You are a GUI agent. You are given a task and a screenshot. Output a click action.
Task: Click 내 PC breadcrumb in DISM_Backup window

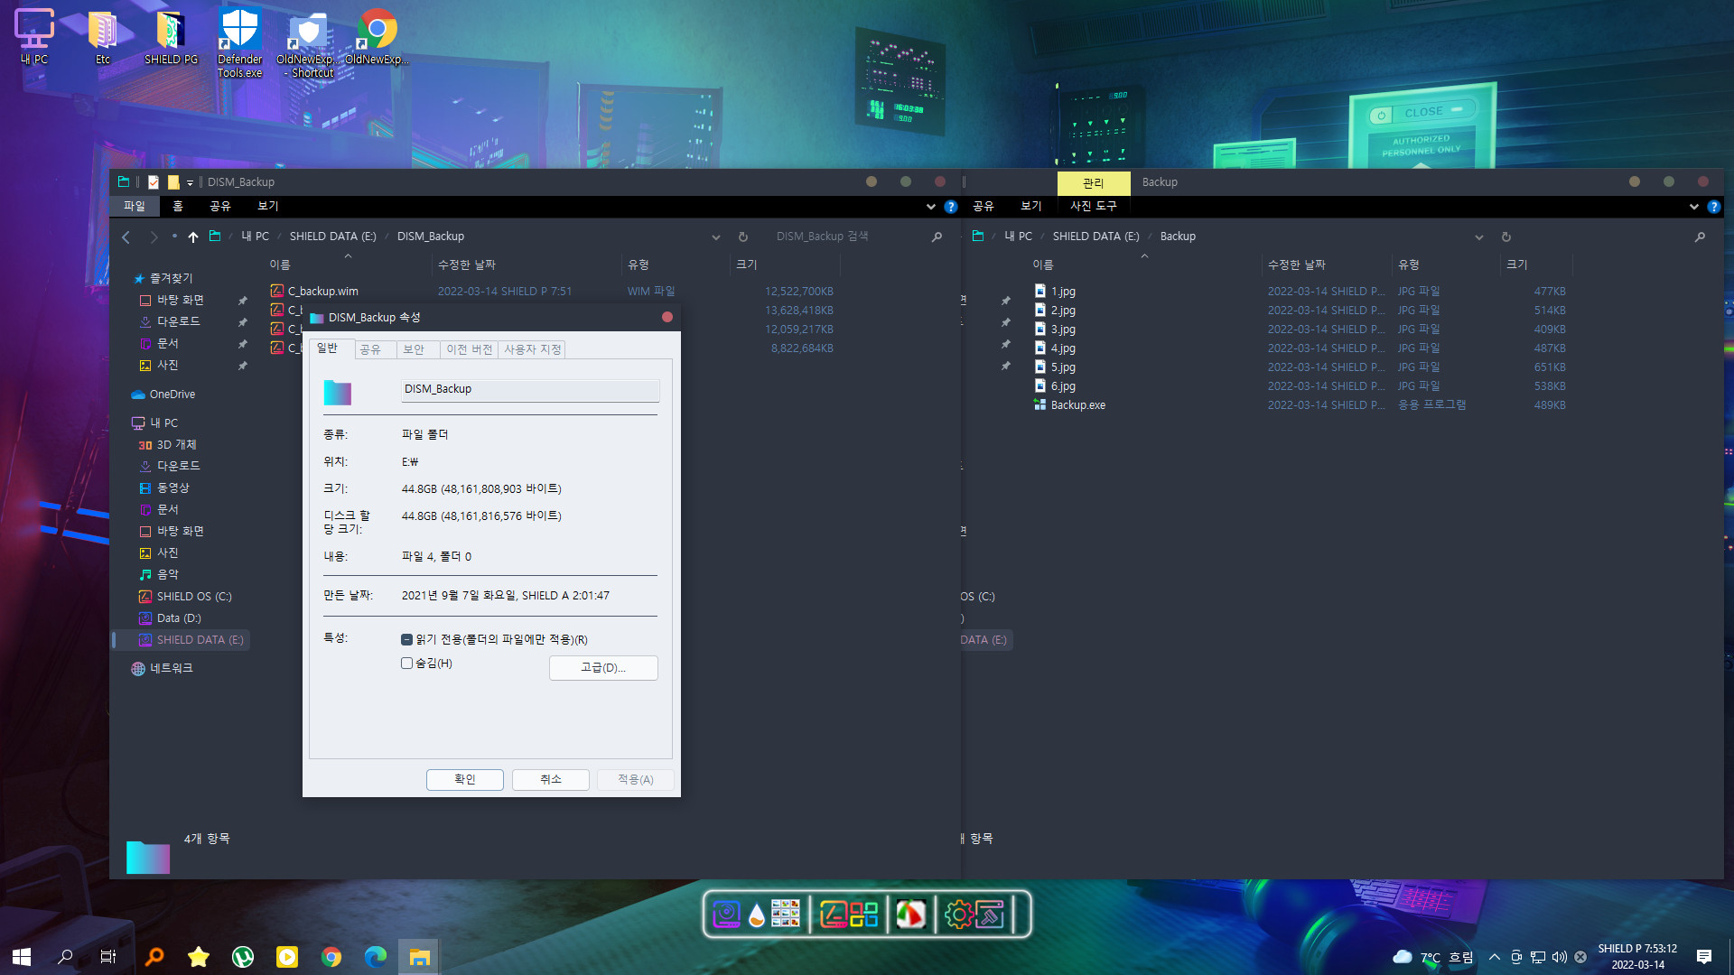click(x=256, y=237)
